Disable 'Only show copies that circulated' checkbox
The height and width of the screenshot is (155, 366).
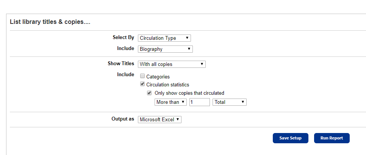click(150, 93)
